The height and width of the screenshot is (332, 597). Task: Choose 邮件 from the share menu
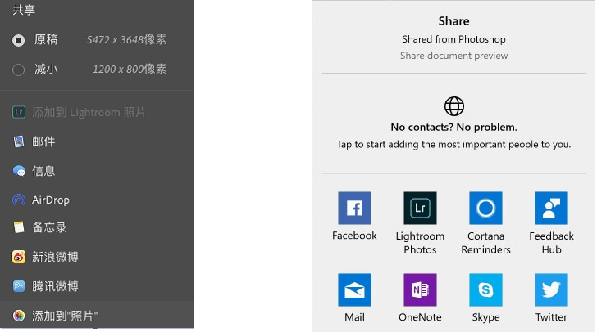click(97, 141)
